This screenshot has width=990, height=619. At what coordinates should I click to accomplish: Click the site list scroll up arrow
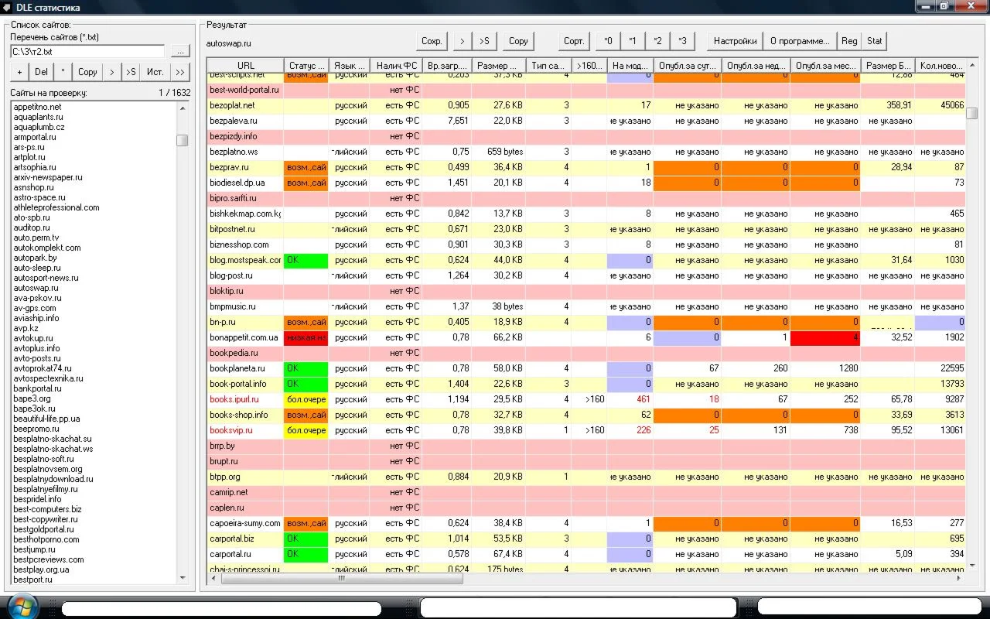[183, 108]
